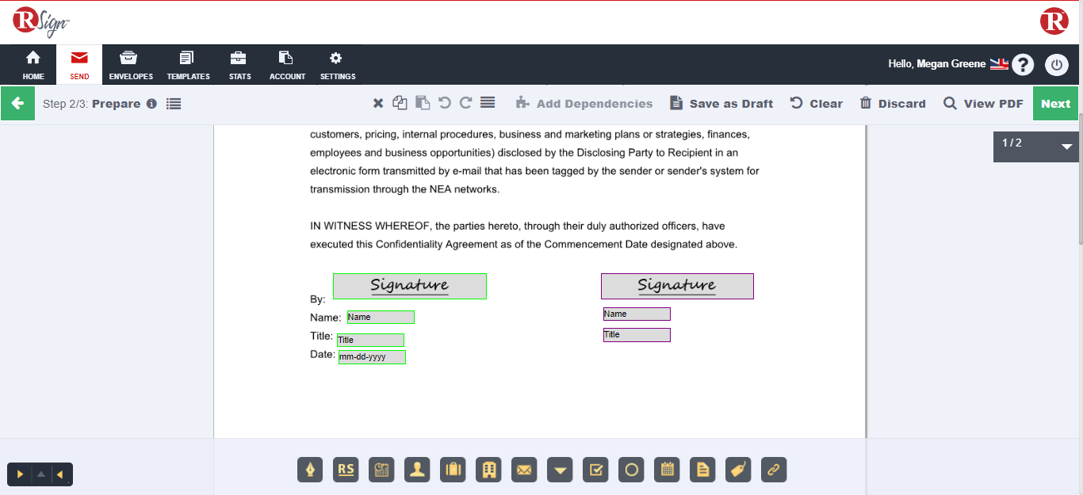
Task: Select the label tag tool
Action: [x=738, y=470]
